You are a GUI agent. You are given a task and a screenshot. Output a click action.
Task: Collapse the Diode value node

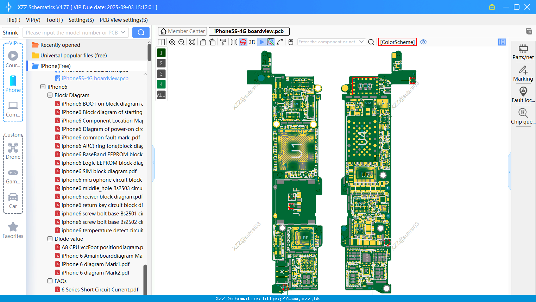pyautogui.click(x=50, y=239)
